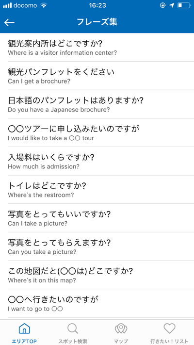Open the 行きたい！リスト heart icon
This screenshot has height=345, width=194.
[x=169, y=329]
